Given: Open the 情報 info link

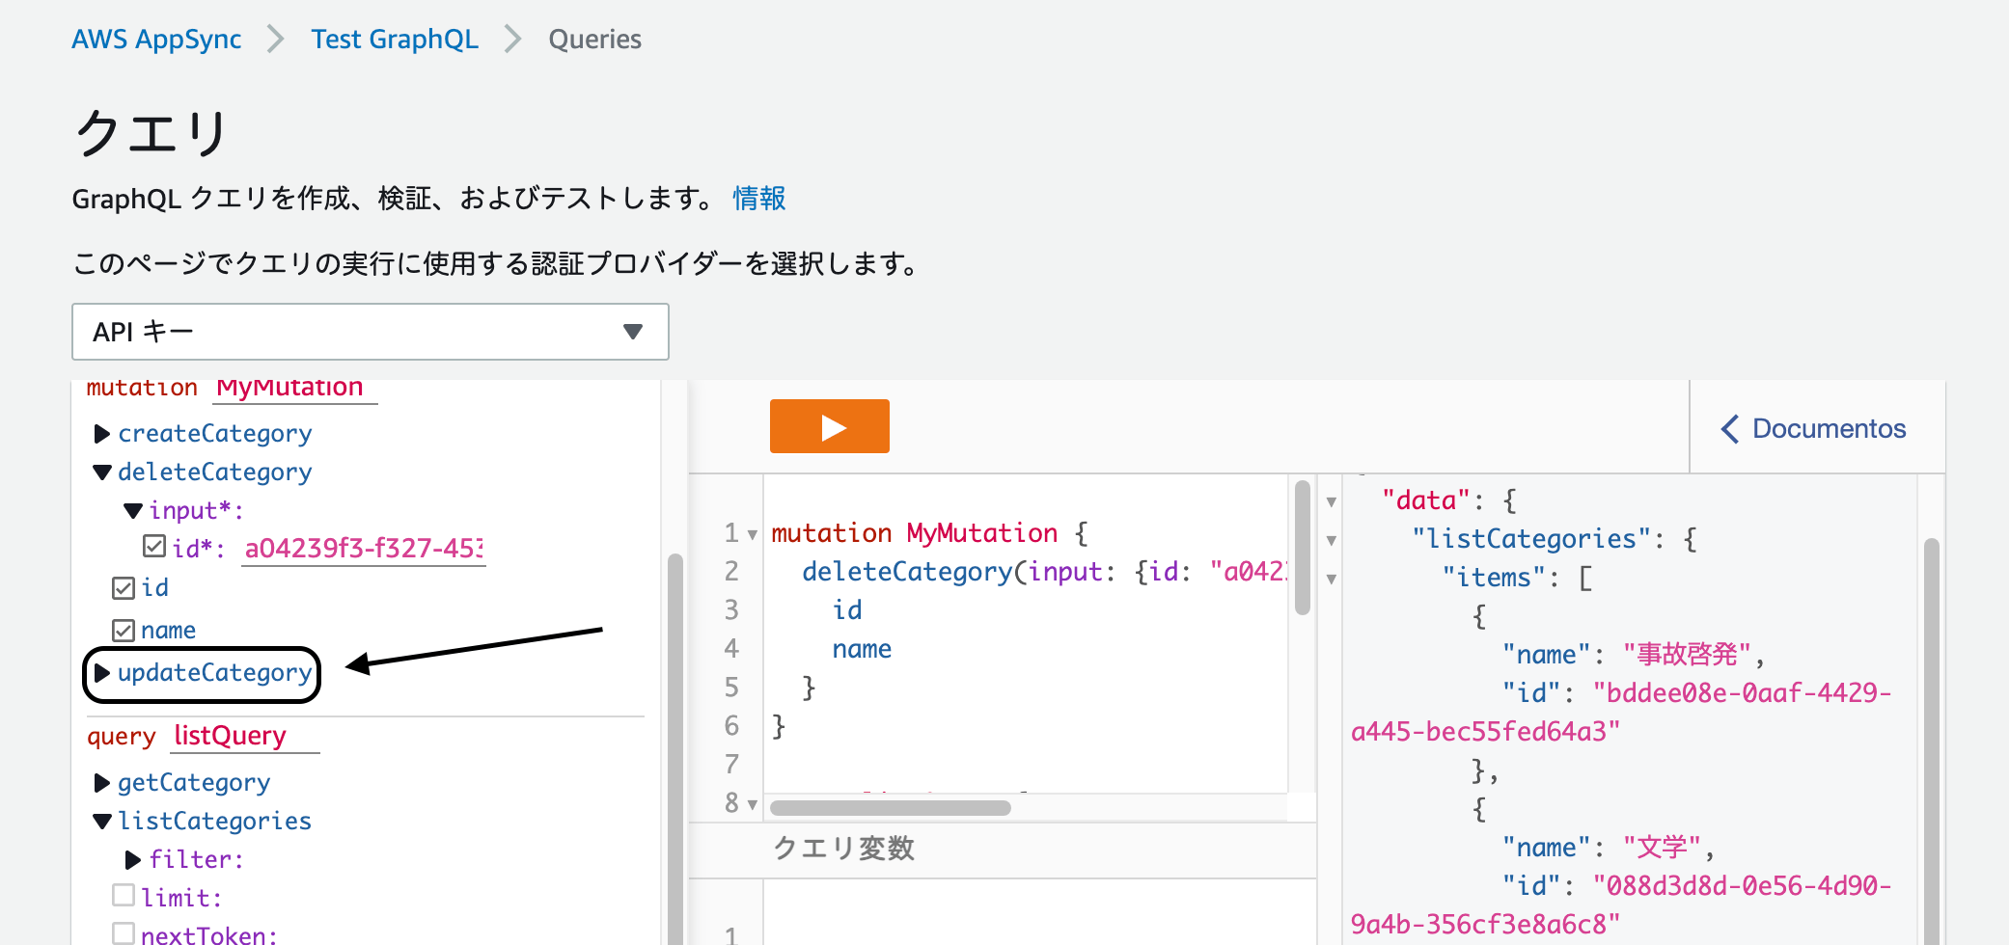Looking at the screenshot, I should point(759,199).
